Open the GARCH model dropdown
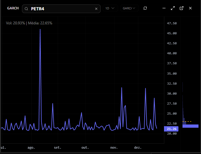This screenshot has height=154, width=201. point(129,8)
